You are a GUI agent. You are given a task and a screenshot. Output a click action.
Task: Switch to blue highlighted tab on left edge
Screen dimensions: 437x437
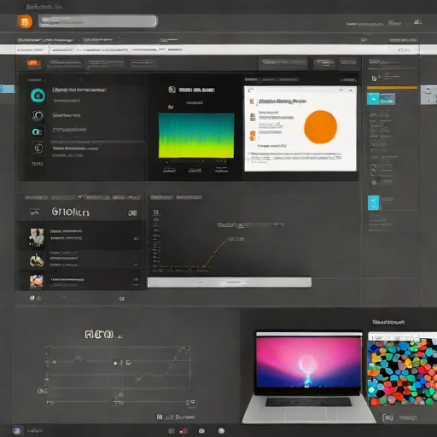pos(8,89)
